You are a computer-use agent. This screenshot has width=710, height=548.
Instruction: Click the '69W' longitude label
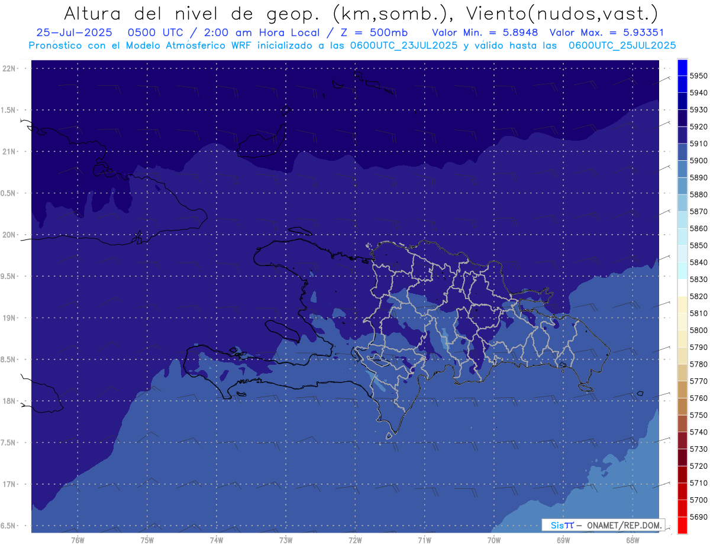click(563, 540)
